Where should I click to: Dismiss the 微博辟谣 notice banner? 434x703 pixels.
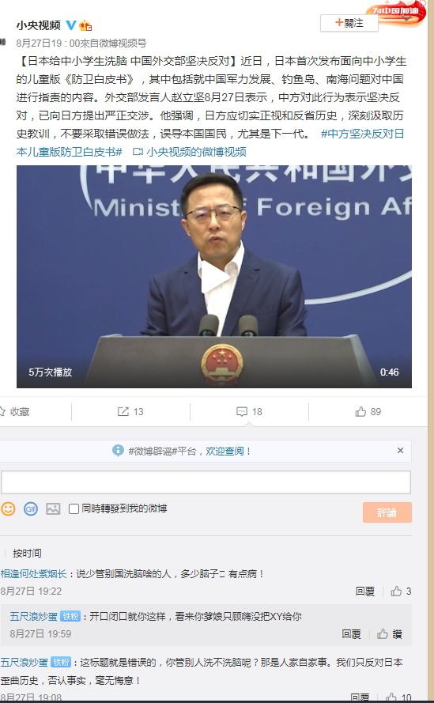(400, 451)
